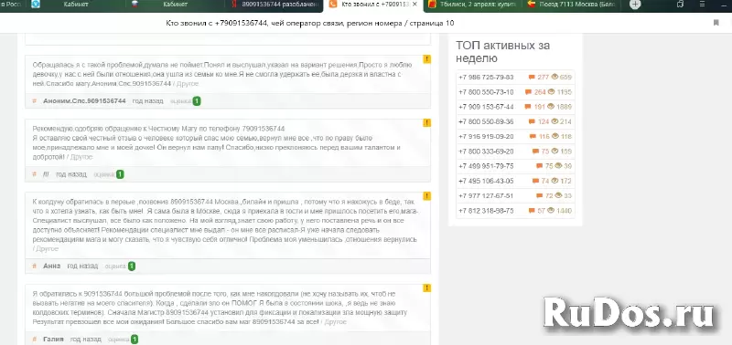Image resolution: width=732 pixels, height=345 pixels.
Task: Click comment icon showing 264
Action: [528, 92]
